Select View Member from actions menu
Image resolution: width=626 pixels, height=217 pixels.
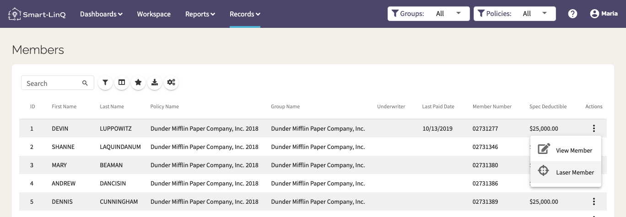click(x=566, y=150)
